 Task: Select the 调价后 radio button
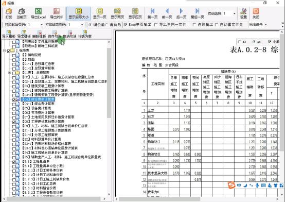pos(106,25)
